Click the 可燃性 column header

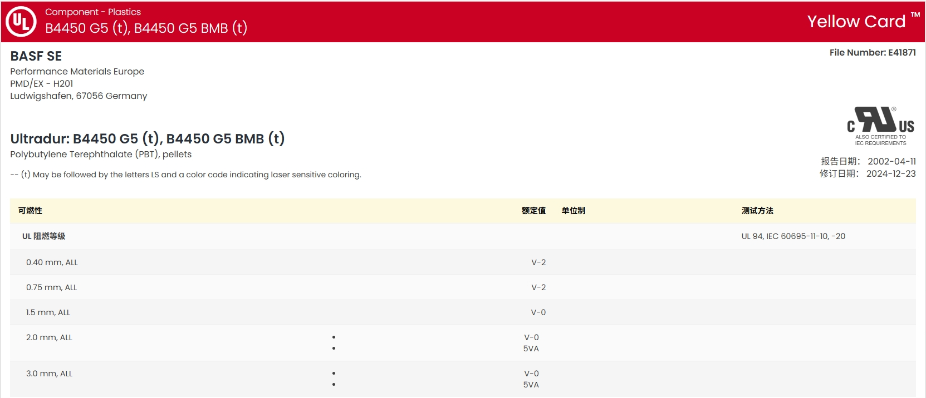pos(30,211)
